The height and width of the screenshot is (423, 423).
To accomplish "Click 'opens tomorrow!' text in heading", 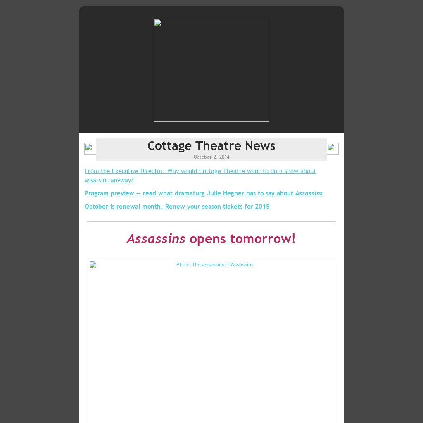I will pyautogui.click(x=242, y=239).
